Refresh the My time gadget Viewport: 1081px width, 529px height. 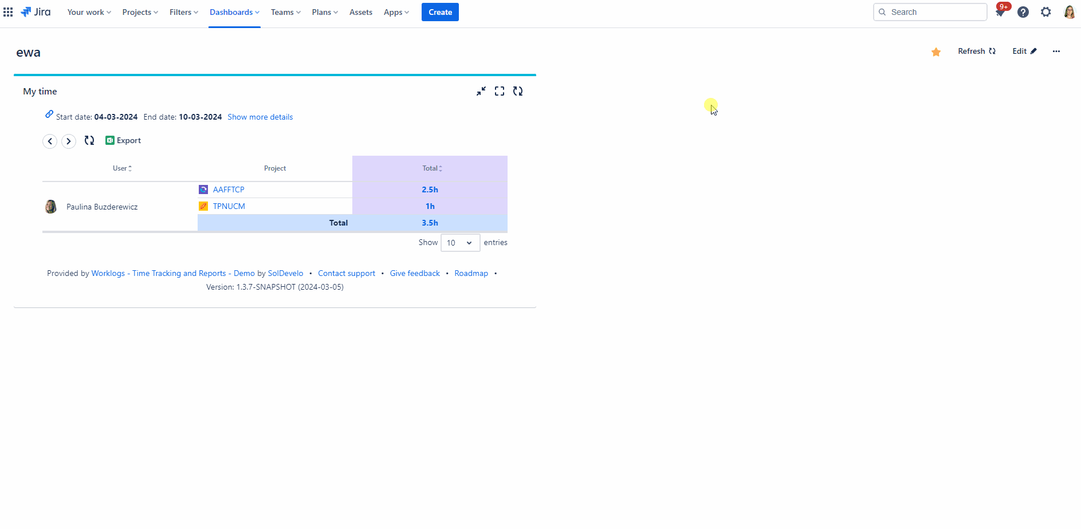[518, 90]
